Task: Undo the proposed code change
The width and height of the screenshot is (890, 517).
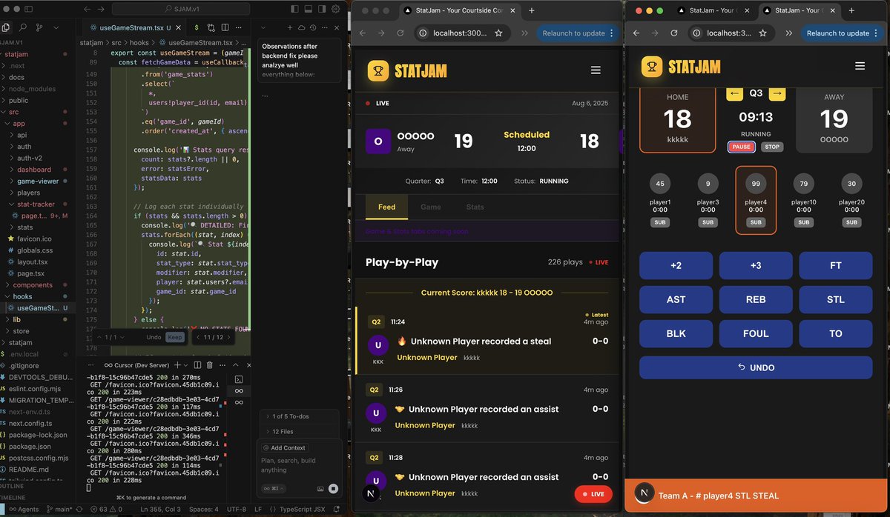Action: (x=154, y=337)
